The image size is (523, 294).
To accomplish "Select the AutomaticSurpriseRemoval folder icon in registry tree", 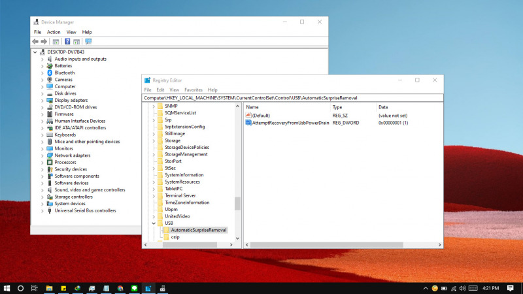I will click(167, 230).
